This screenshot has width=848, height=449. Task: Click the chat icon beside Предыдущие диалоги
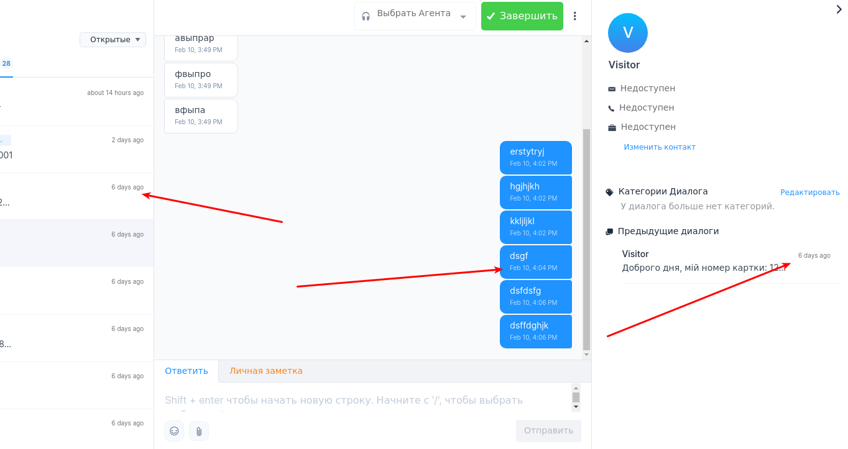[x=609, y=231]
